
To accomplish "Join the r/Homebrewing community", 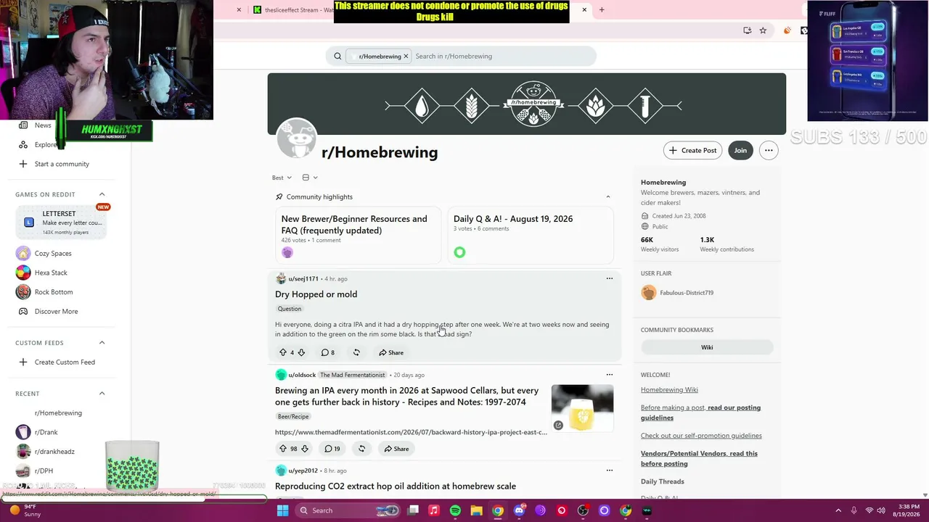I will (740, 150).
